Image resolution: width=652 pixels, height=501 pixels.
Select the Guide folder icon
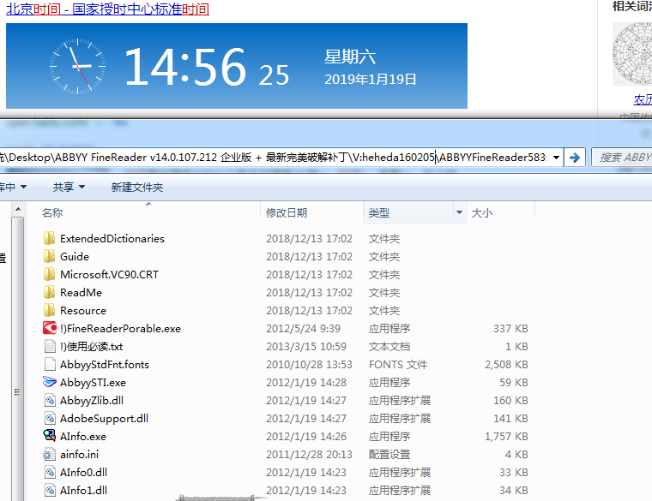click(49, 256)
